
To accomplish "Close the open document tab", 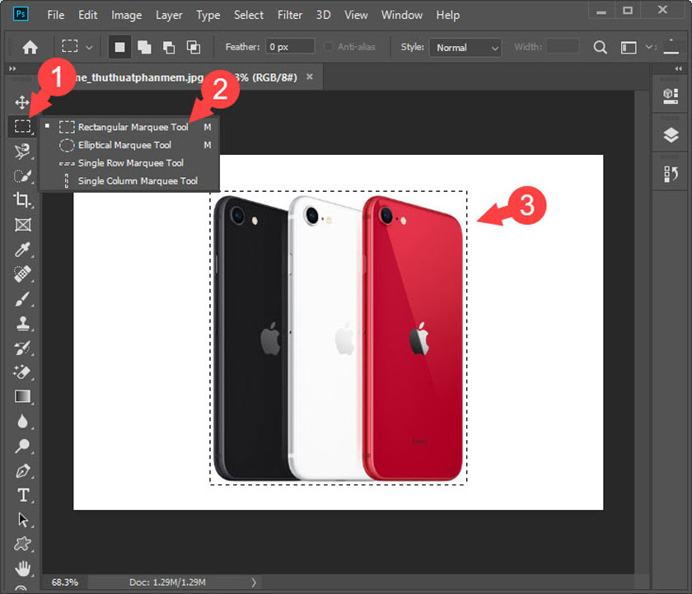I will (310, 77).
